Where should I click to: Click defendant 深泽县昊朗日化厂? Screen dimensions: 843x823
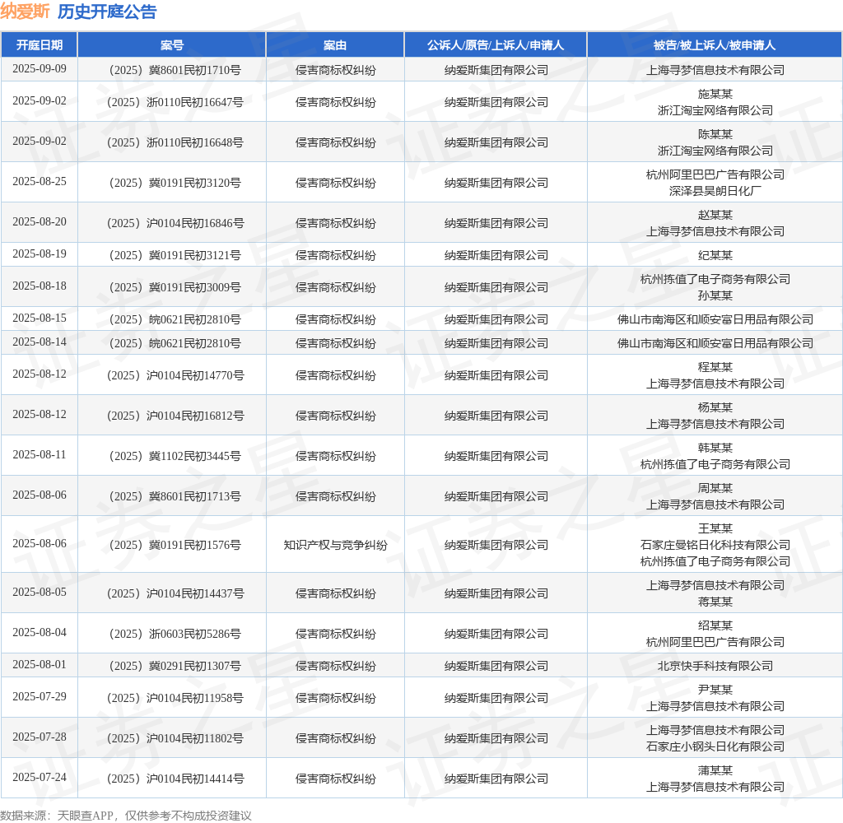[x=715, y=191]
